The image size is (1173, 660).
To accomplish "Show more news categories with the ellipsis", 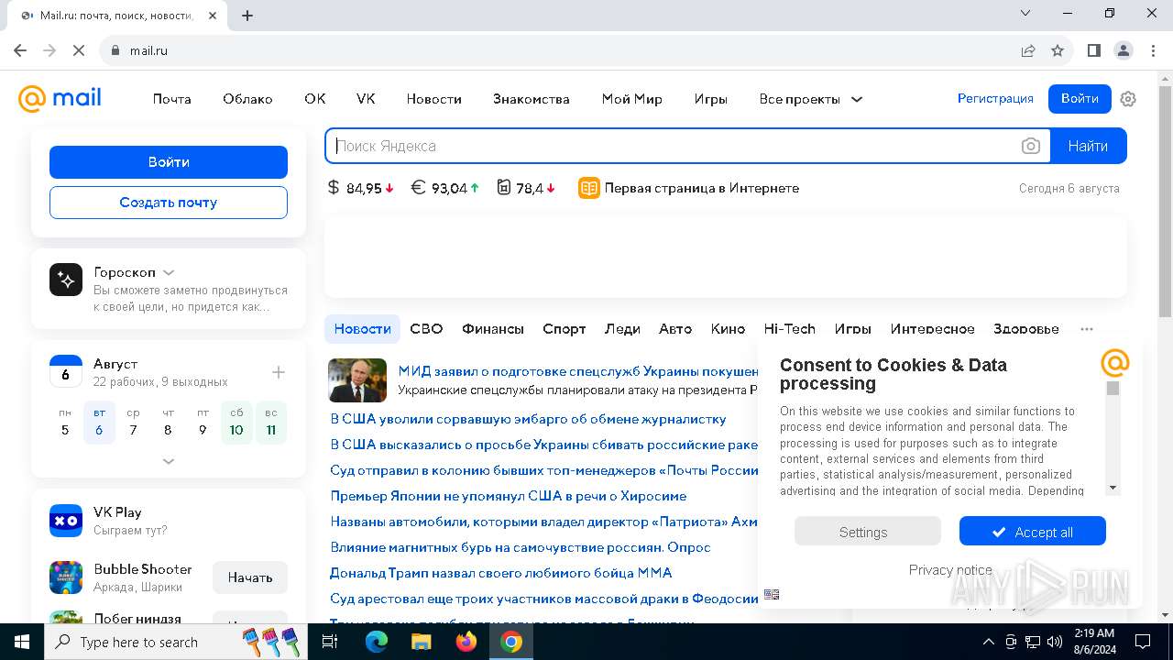I will pos(1087,328).
